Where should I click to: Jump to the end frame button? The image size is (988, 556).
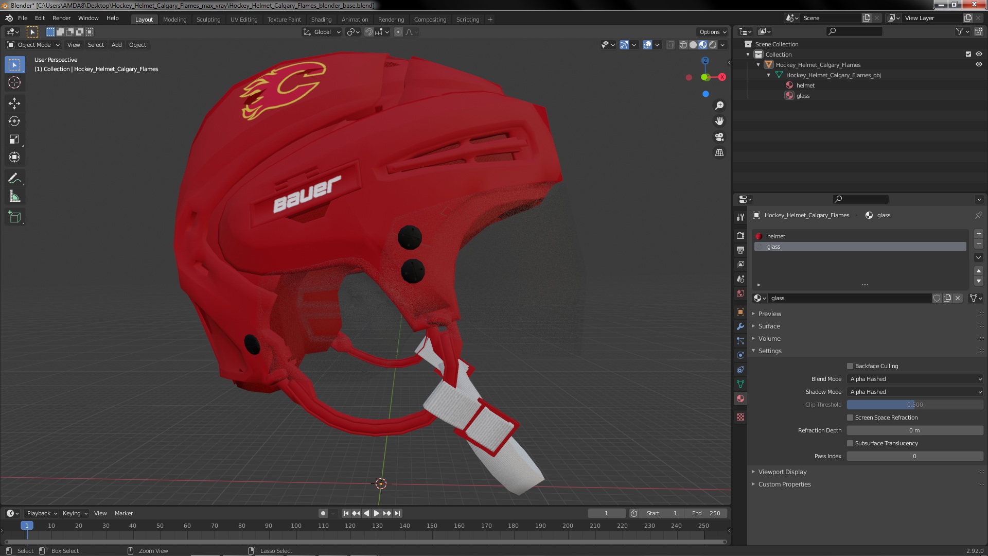(x=397, y=513)
